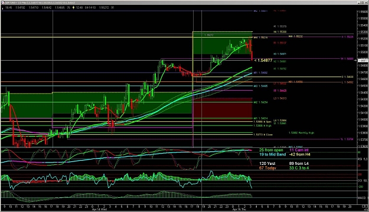Click '67 Today' orange readout

click(267, 168)
